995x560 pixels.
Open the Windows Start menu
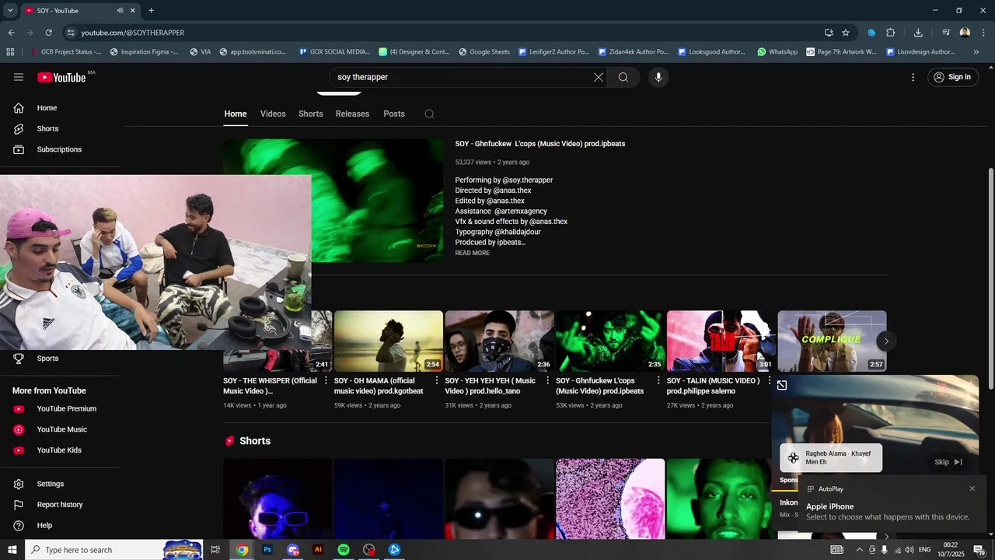point(12,549)
